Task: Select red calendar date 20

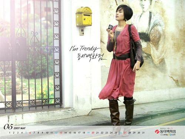Action: [93, 133]
